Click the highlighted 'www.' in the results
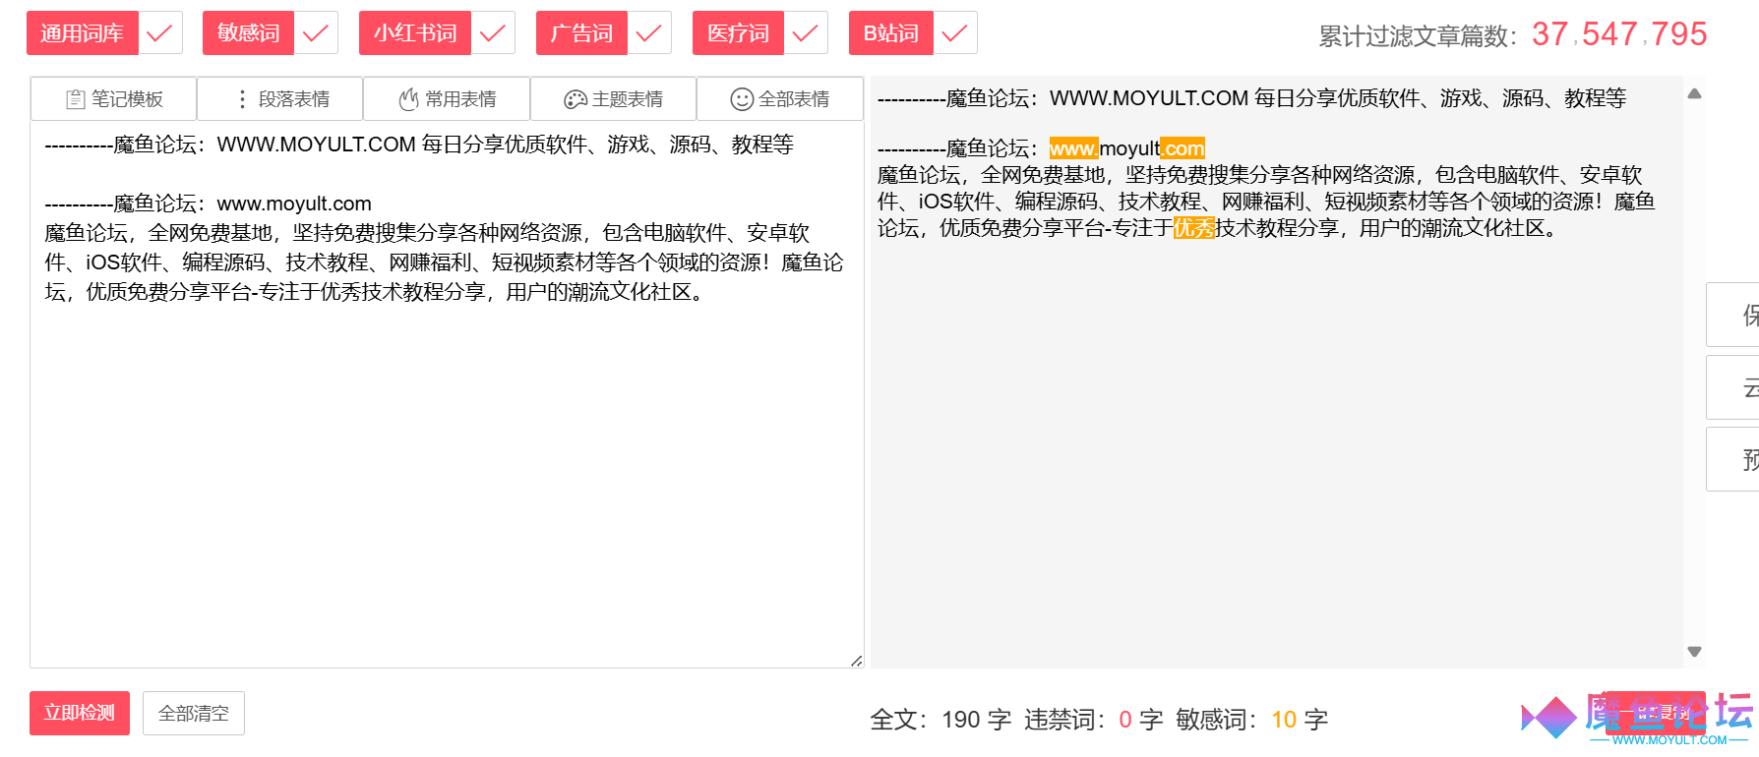1759x757 pixels. pyautogui.click(x=1074, y=148)
